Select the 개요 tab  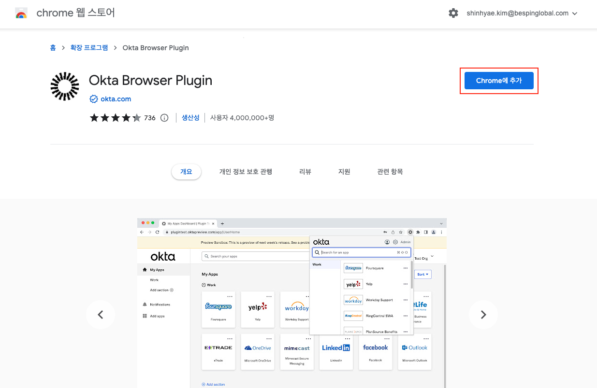[x=186, y=172]
